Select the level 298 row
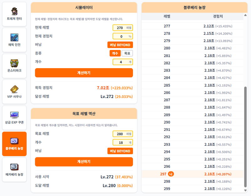The width and height of the screenshot is (251, 196). point(192,182)
